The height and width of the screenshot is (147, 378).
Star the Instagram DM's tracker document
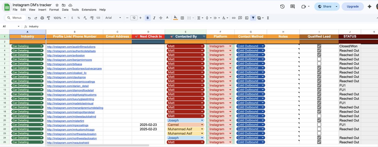[x=57, y=5]
